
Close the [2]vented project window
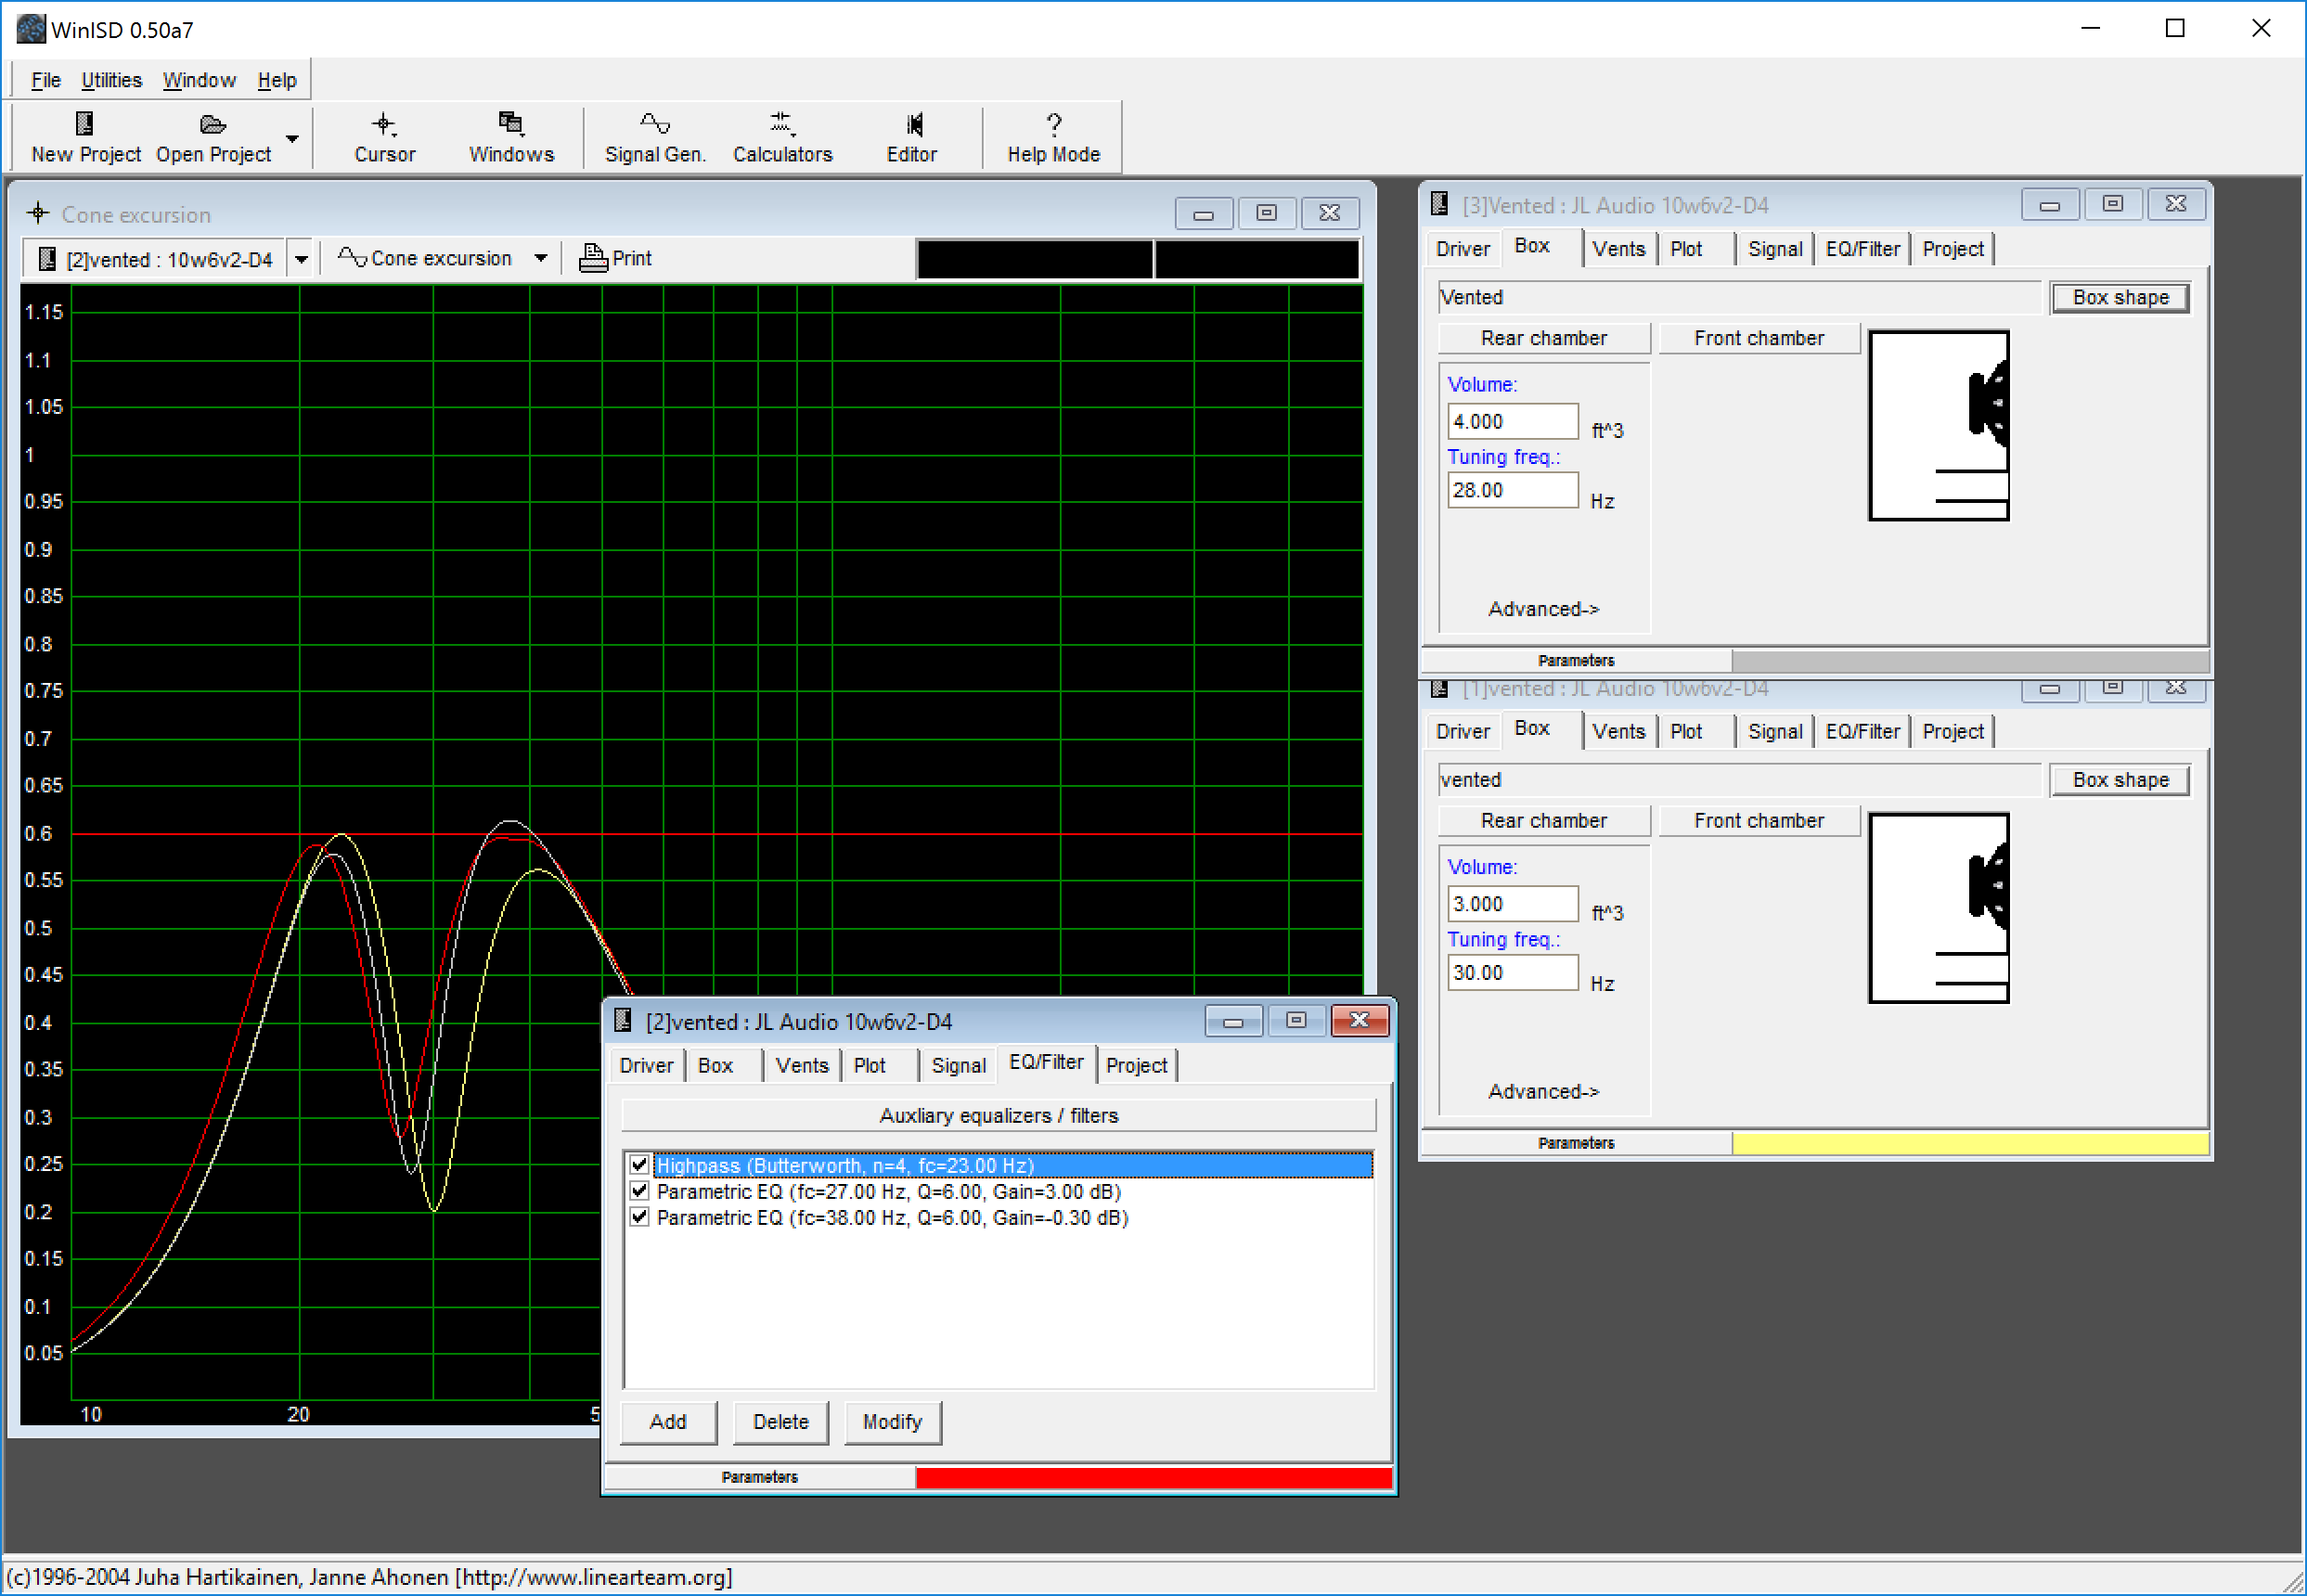pos(1359,1020)
